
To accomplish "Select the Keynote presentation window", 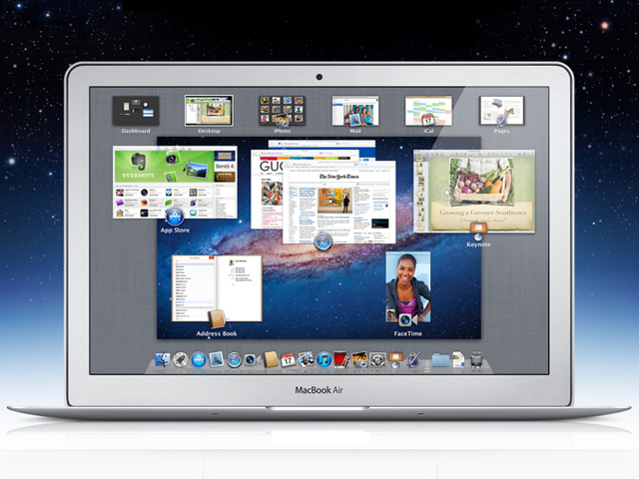I will [x=474, y=190].
